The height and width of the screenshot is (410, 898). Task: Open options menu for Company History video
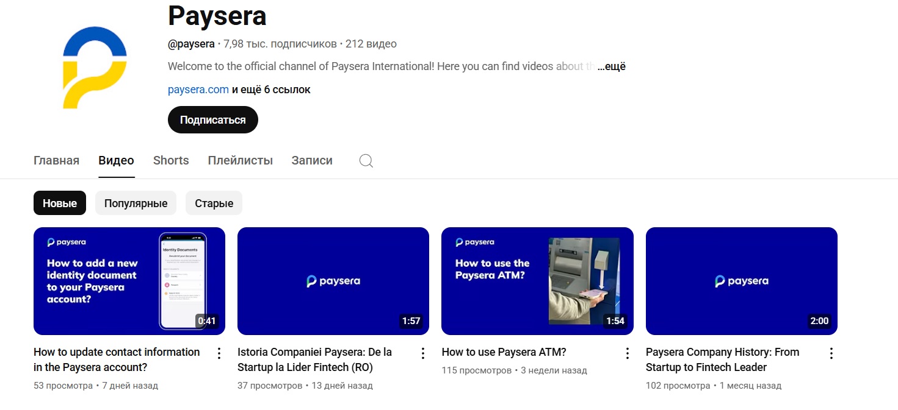(x=831, y=353)
